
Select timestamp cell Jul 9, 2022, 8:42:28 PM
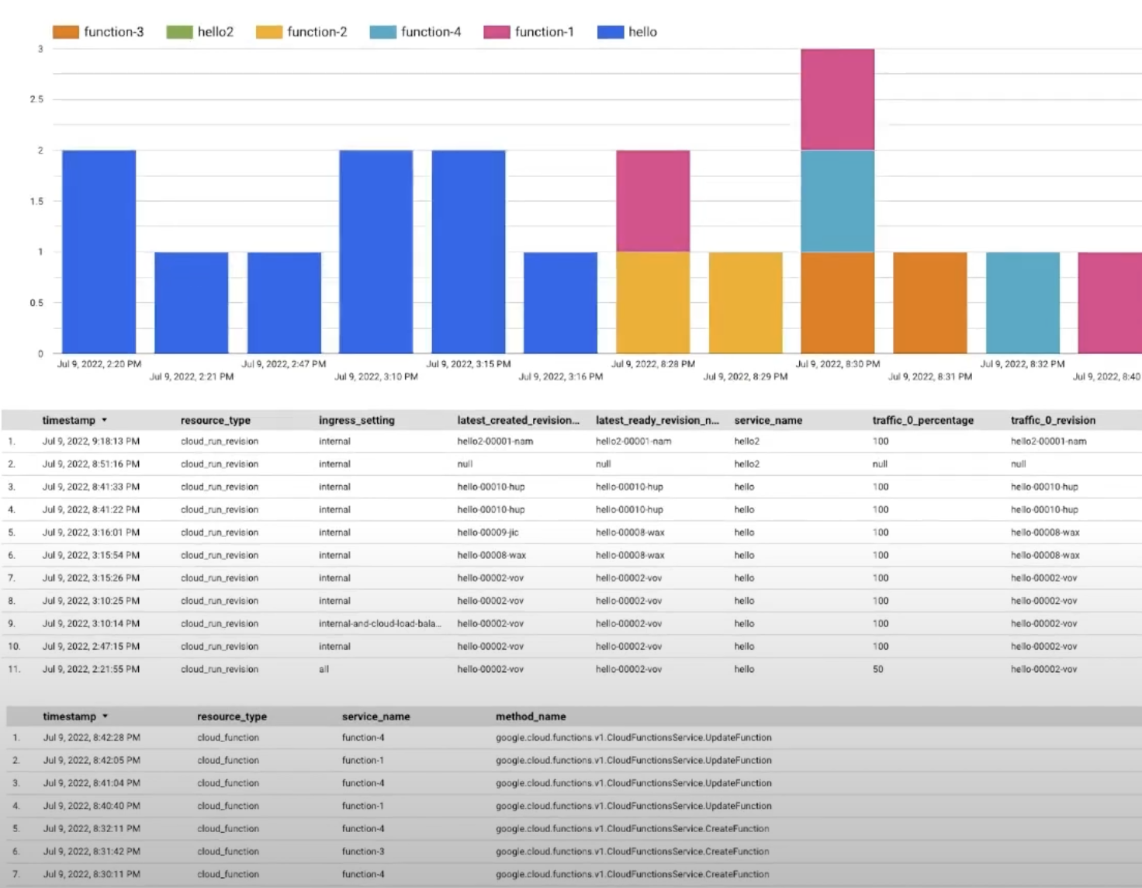(x=92, y=737)
